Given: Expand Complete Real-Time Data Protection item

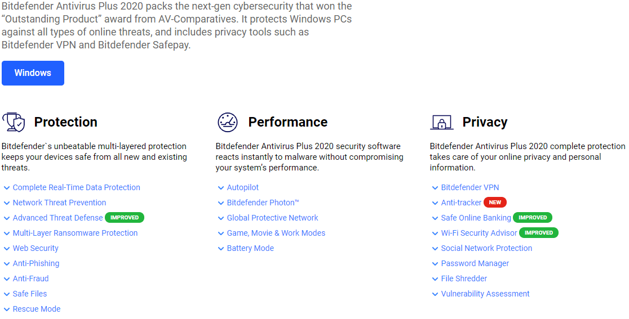Looking at the screenshot, I should 76,187.
